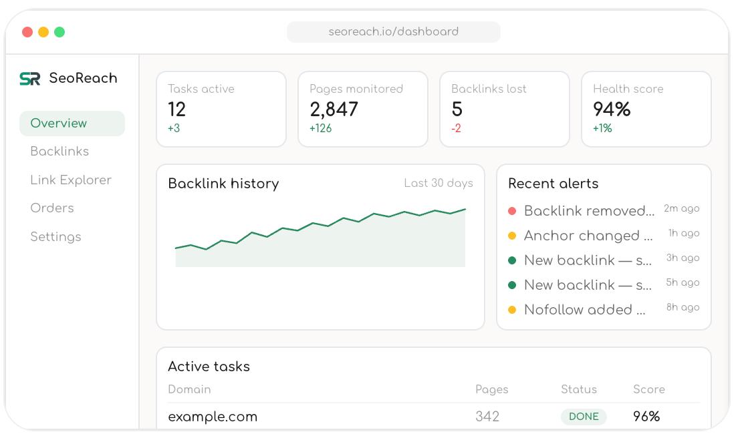Click the Status column header
The height and width of the screenshot is (434, 734).
(579, 389)
